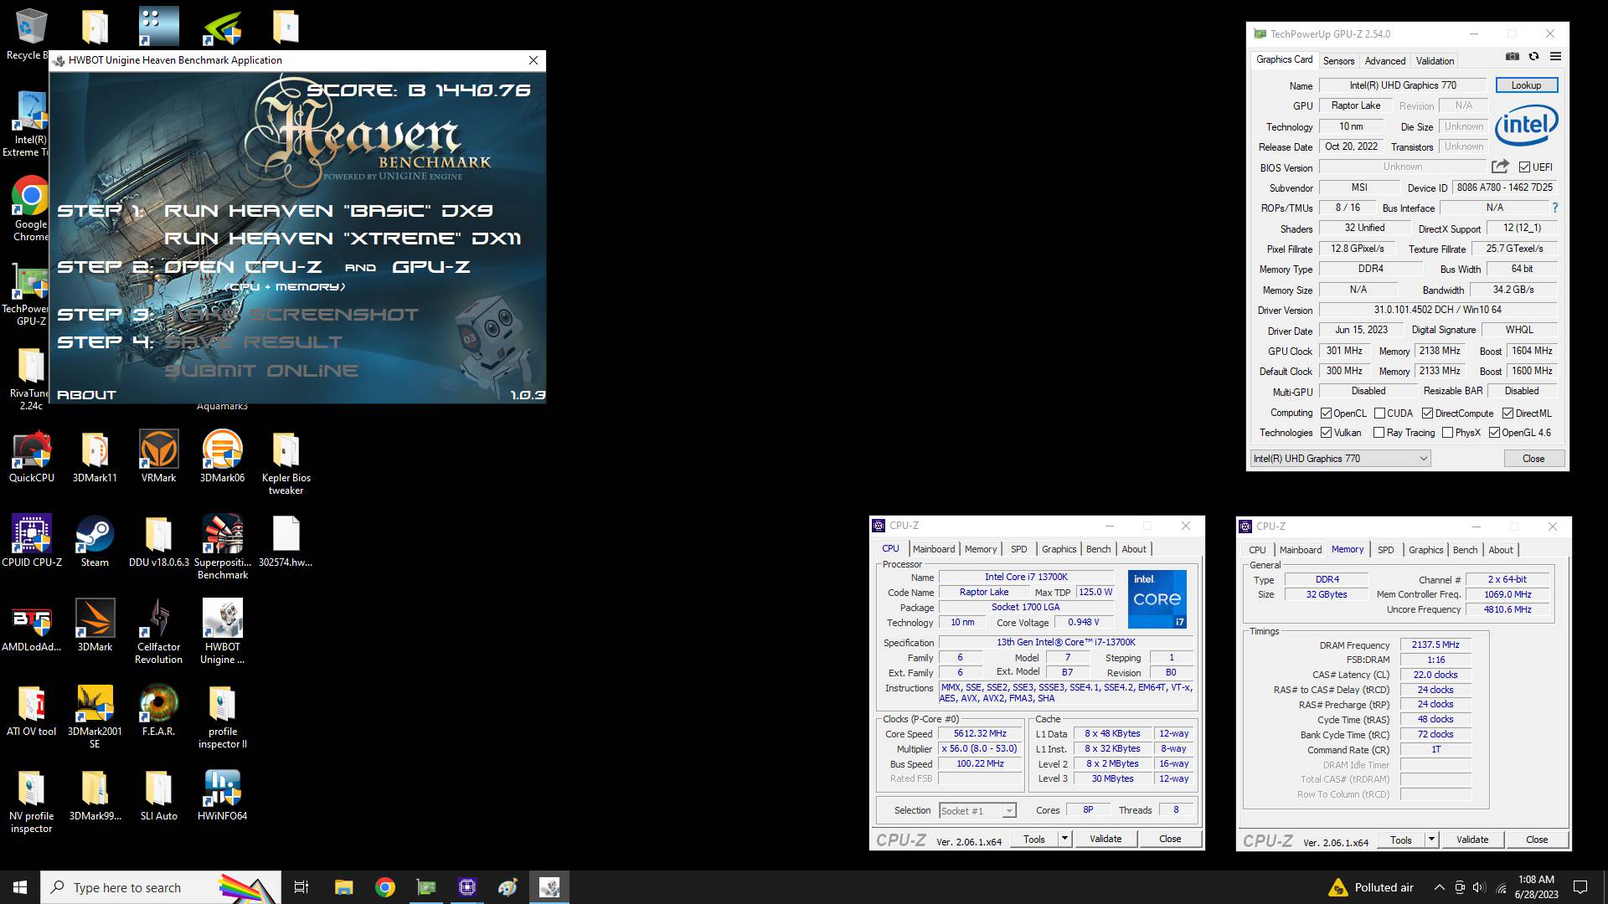Open the QuickCPU desktop shortcut
This screenshot has width=1608, height=904.
32,456
